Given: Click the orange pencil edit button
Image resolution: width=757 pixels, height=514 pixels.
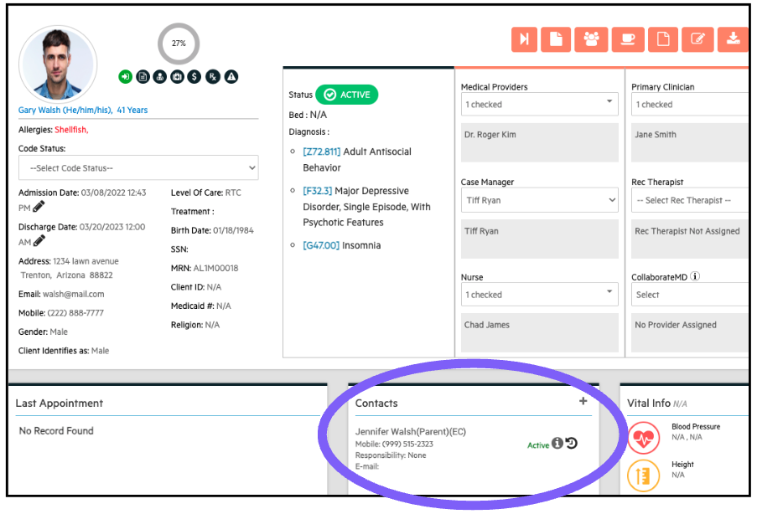Looking at the screenshot, I should point(697,39).
